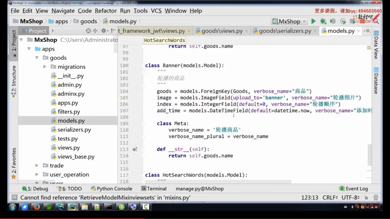Switch to goods\serializers.py tab

(285, 31)
